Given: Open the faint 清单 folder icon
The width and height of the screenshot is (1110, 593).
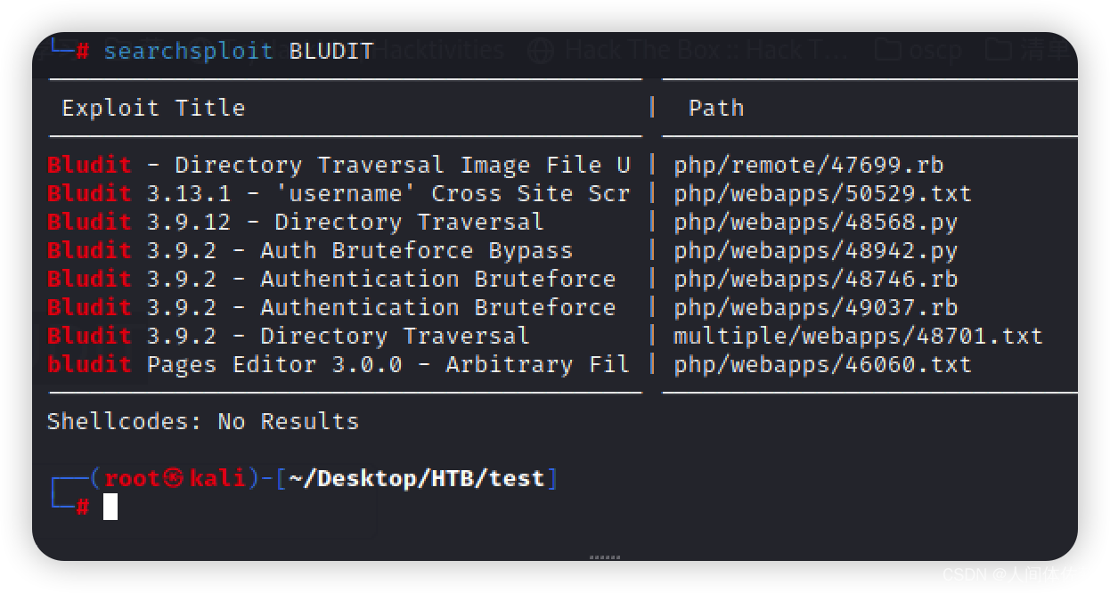Looking at the screenshot, I should (999, 49).
